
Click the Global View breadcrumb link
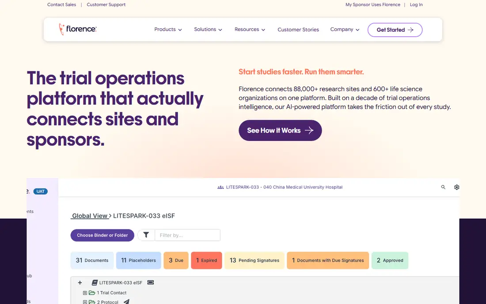(x=90, y=216)
